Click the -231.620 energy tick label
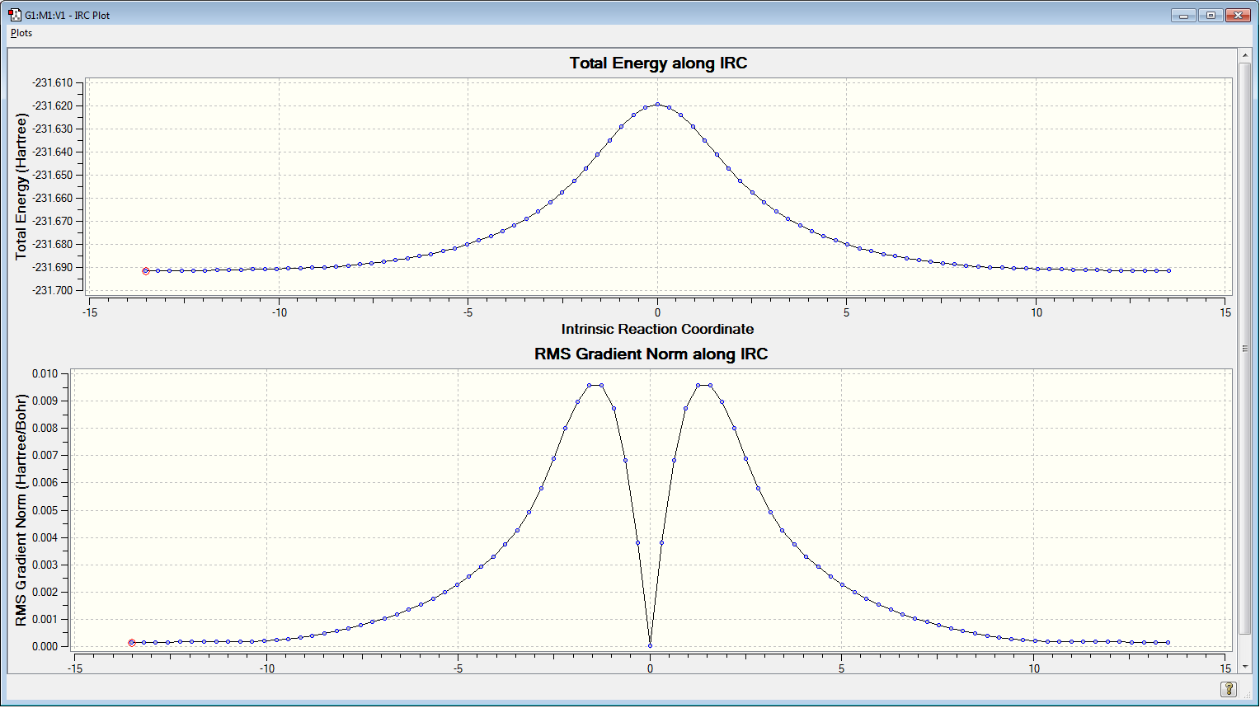Screen dimensions: 1260x708 (52, 105)
